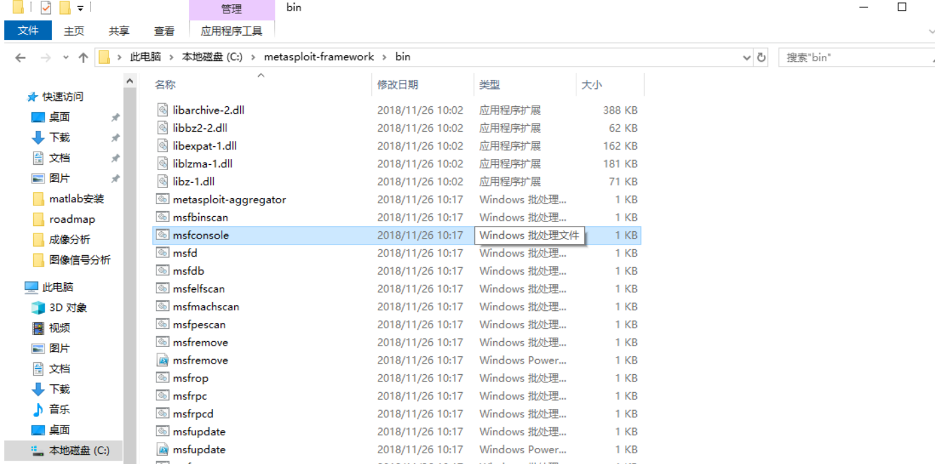Expand chevron after 本地磁盘 (C:) in address bar
The height and width of the screenshot is (464, 935).
click(x=254, y=57)
